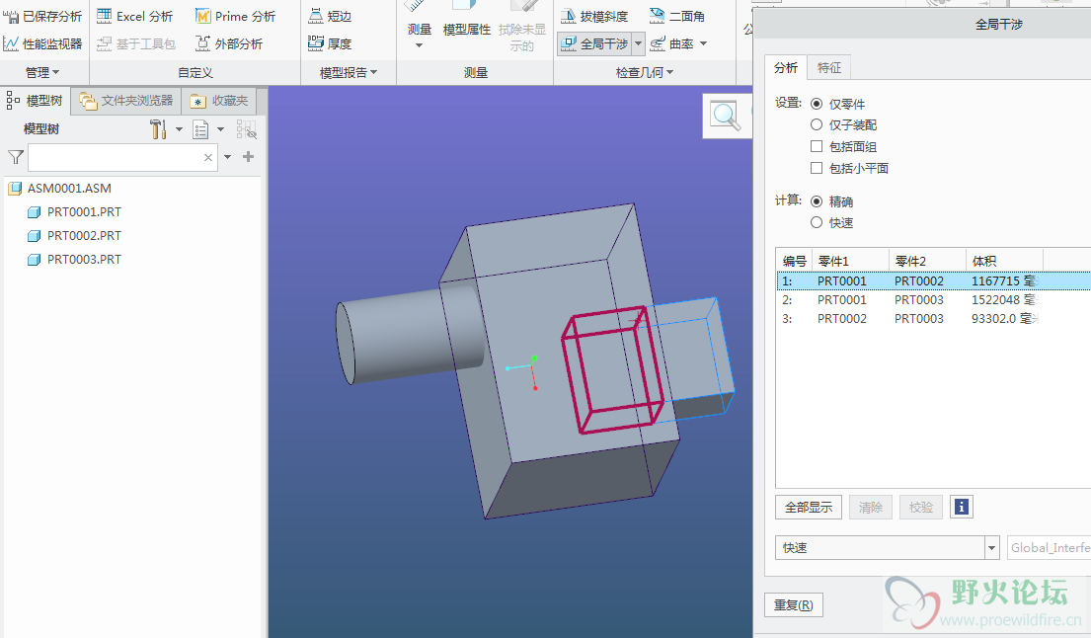Choose Parts Only (仅零件) radio
Image resolution: width=1091 pixels, height=638 pixels.
tap(817, 104)
